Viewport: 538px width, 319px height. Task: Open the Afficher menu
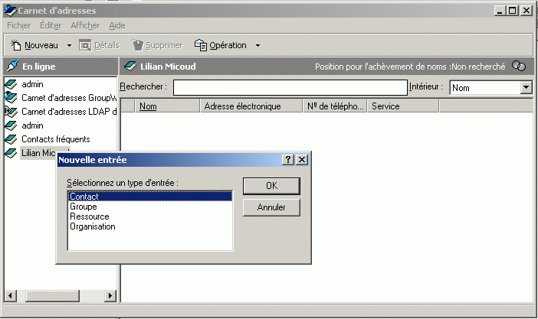tap(85, 25)
